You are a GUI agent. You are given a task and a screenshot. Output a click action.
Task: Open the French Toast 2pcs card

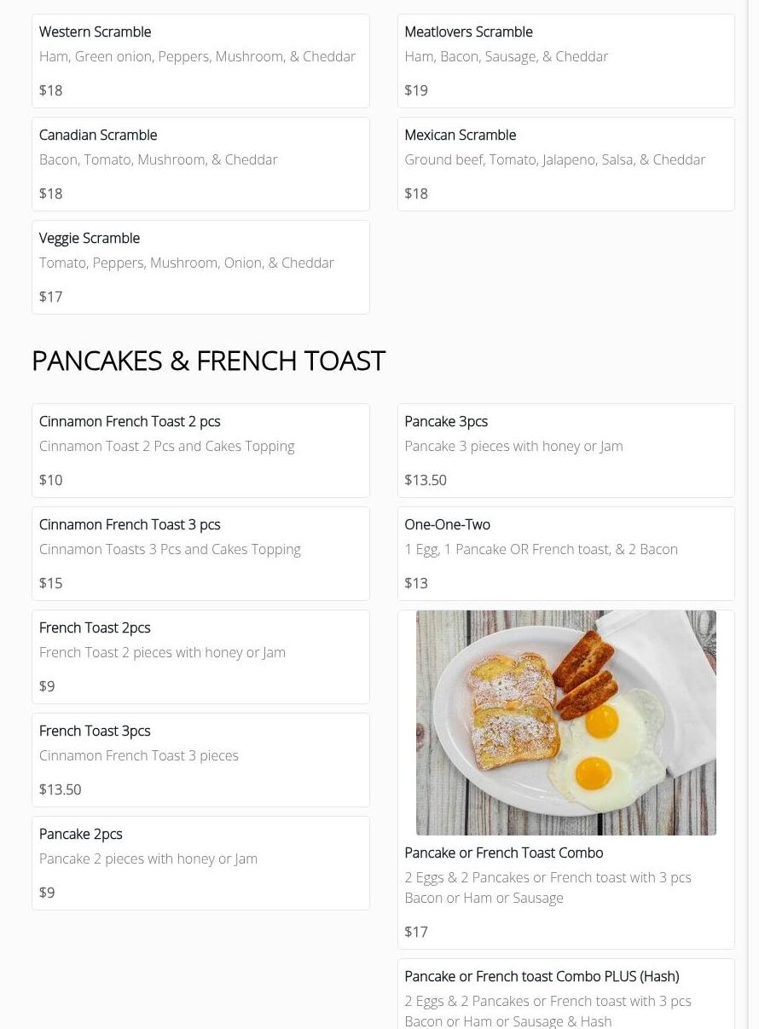pyautogui.click(x=200, y=656)
